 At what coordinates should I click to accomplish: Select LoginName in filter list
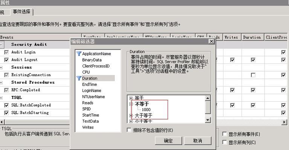click(92, 91)
